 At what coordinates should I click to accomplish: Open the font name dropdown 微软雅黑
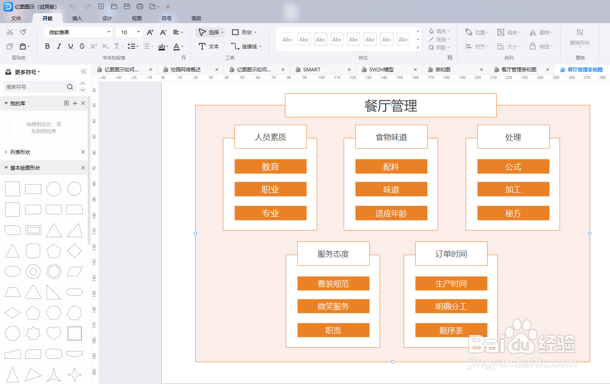78,32
